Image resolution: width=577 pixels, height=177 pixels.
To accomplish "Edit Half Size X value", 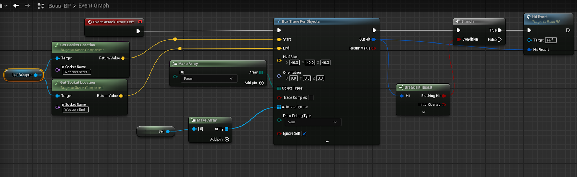I will point(295,63).
